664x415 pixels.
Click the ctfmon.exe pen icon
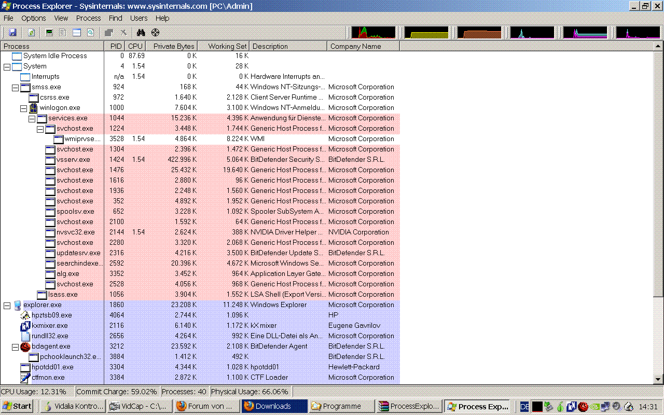[x=25, y=377]
